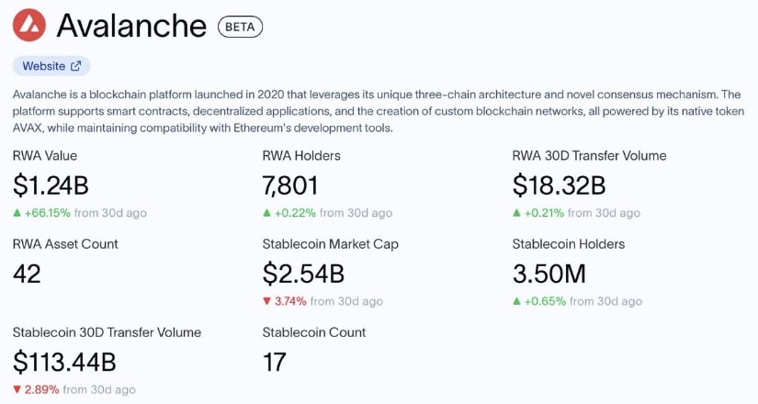This screenshot has height=404, width=758.
Task: Click the $2.54B Stablecoin Market Cap figure
Action: pos(303,274)
